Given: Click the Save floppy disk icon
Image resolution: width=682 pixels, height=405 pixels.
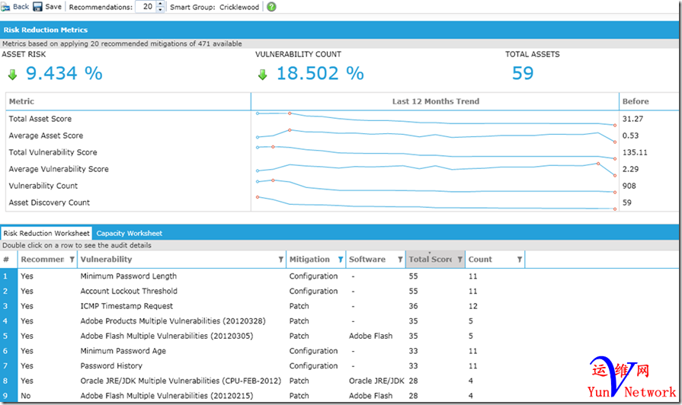Looking at the screenshot, I should pyautogui.click(x=37, y=7).
